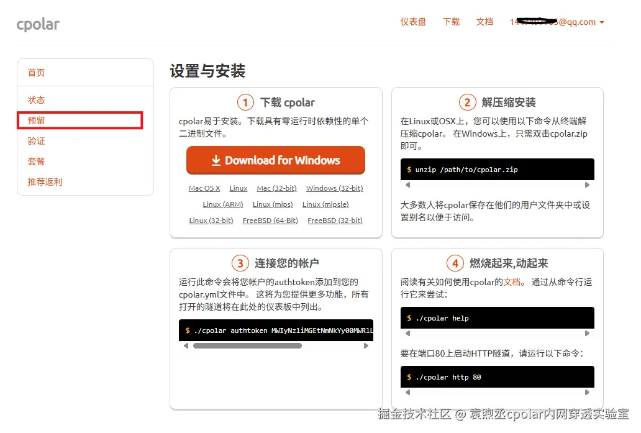Open 套餐 plans in the sidebar
641x433 pixels.
tap(37, 161)
